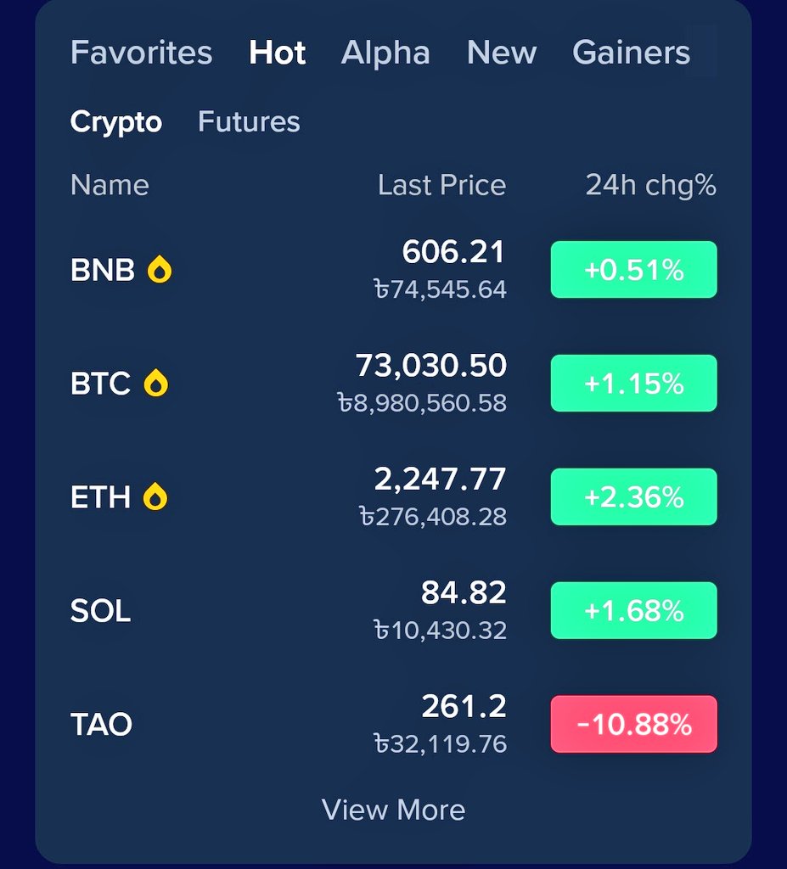
Task: Tap the flame icon beside ETH
Action: tap(155, 497)
